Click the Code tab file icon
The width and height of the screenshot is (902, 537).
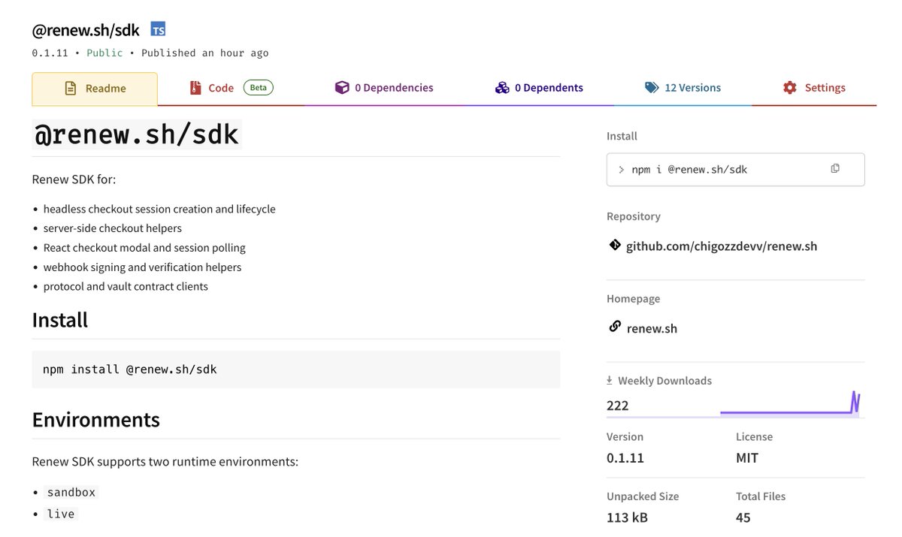(x=195, y=88)
